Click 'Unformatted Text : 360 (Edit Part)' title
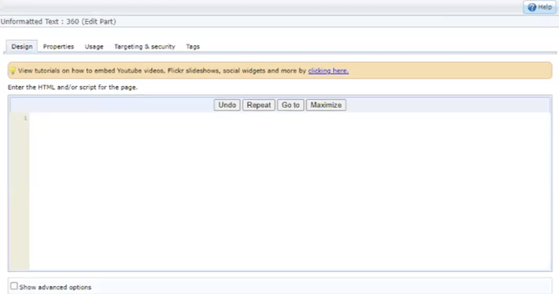The height and width of the screenshot is (294, 559). [x=58, y=22]
